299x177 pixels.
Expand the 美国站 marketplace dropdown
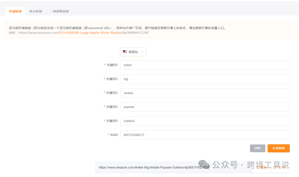click(x=133, y=52)
